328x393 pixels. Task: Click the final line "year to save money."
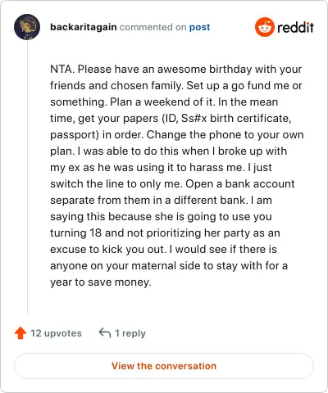100,282
